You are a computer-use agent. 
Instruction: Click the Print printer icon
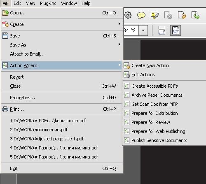[5, 109]
